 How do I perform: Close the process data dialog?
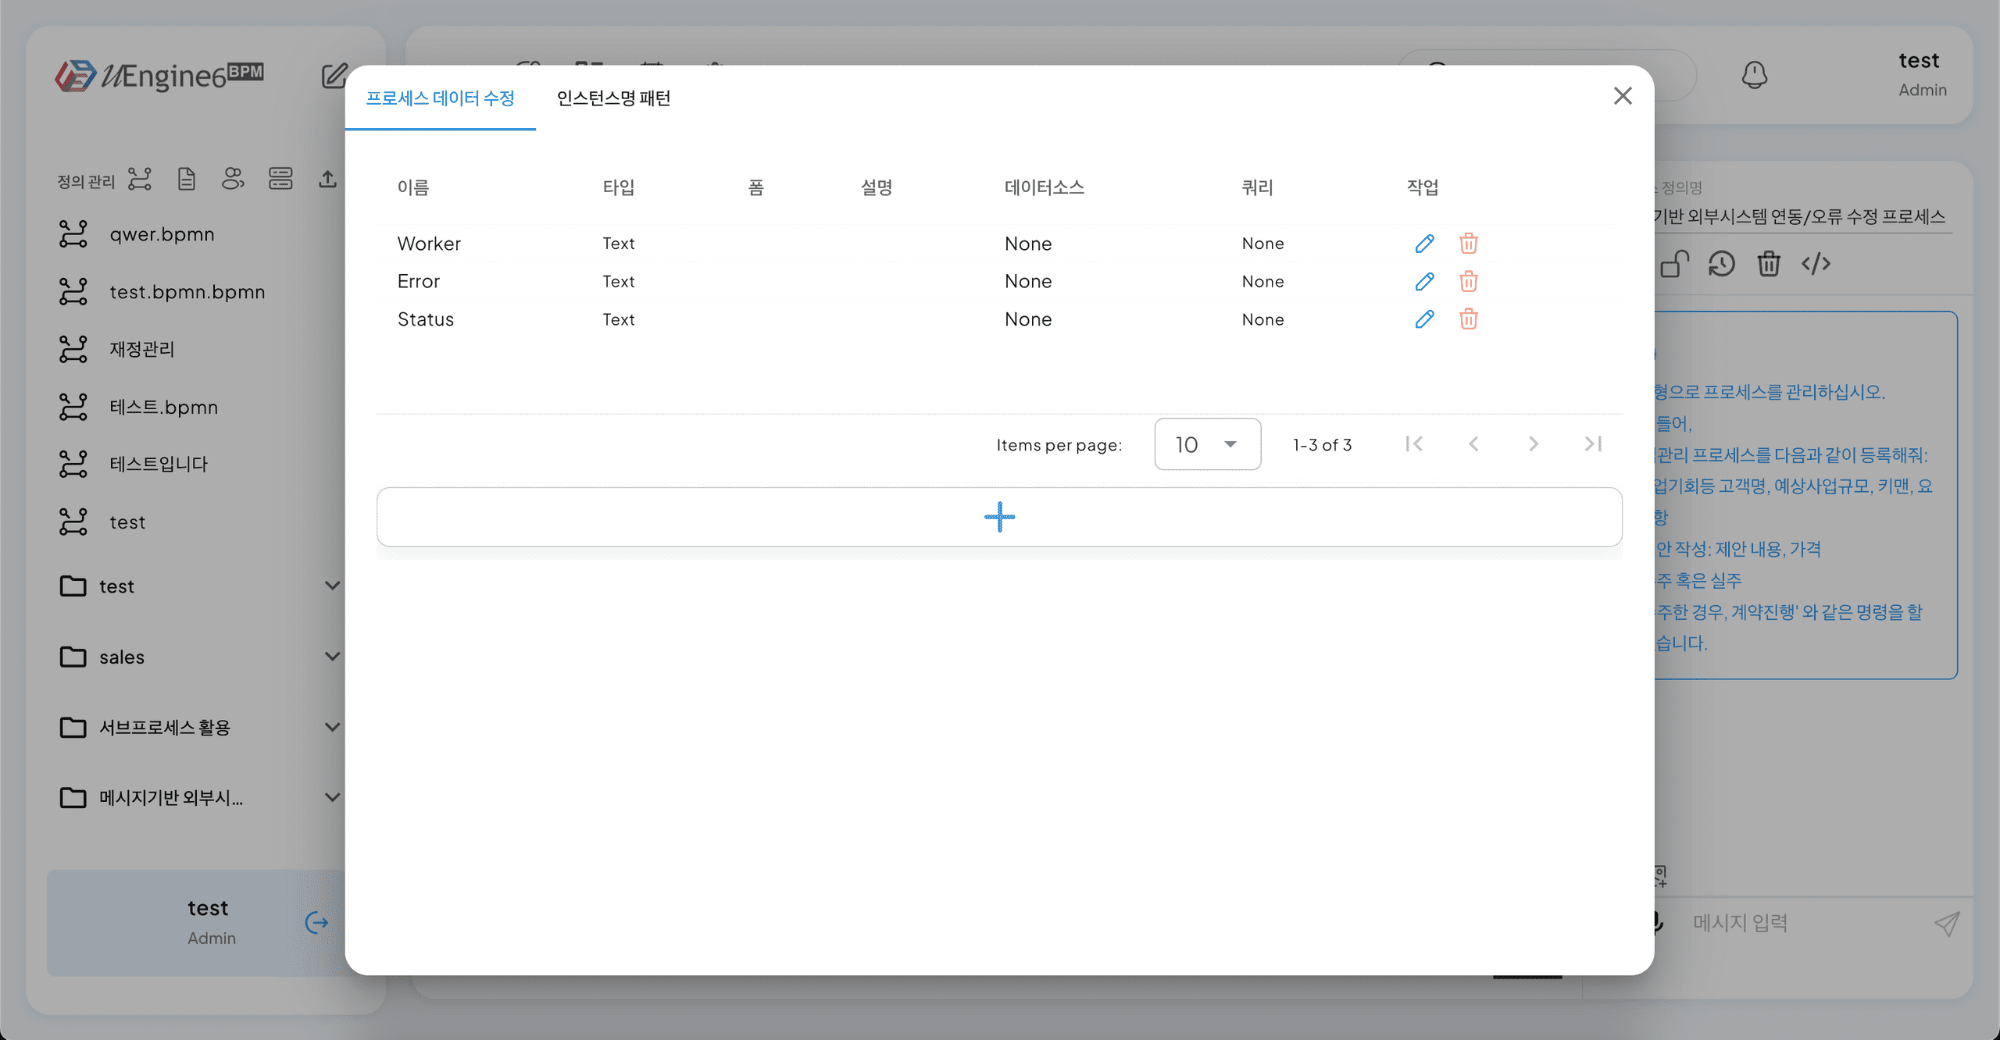(1623, 96)
